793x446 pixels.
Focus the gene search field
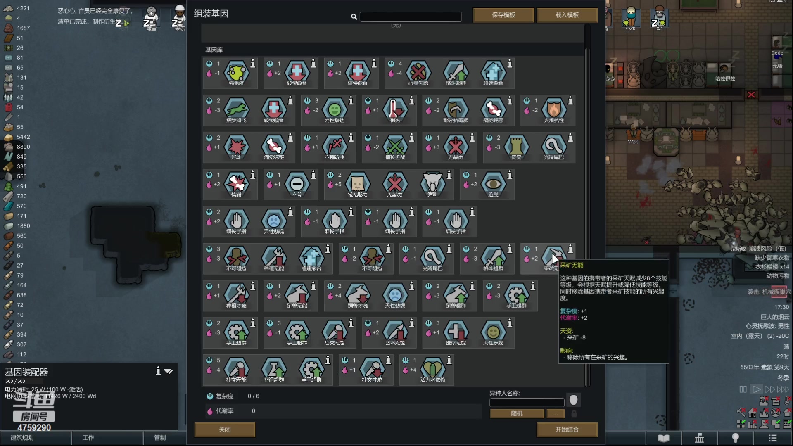[411, 17]
